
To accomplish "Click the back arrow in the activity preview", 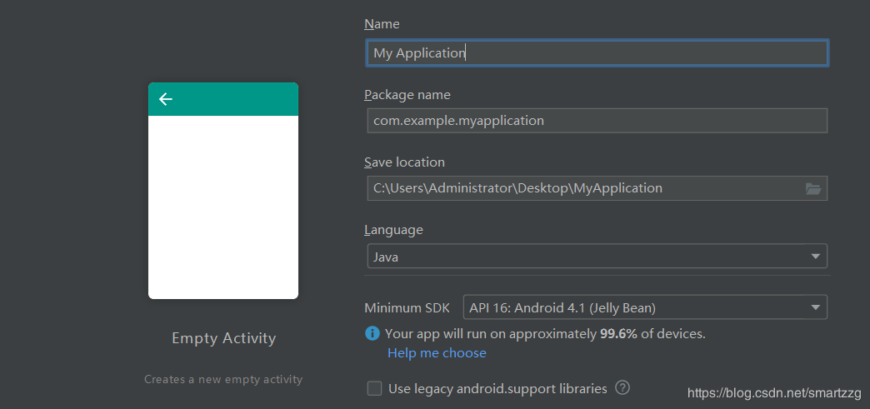I will pos(166,99).
